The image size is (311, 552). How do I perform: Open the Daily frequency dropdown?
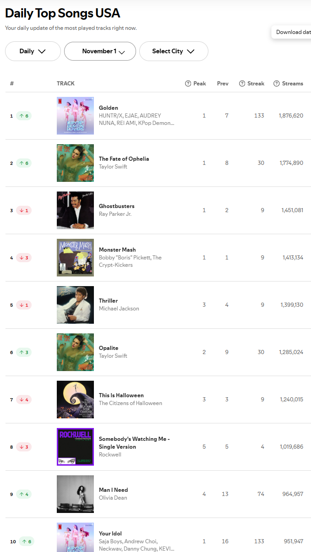[33, 51]
